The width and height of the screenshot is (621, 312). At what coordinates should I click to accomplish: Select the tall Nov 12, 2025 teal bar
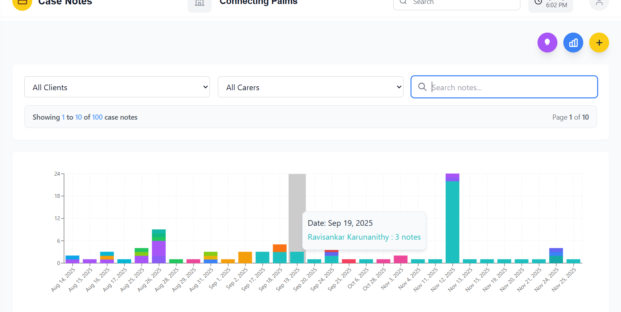[x=452, y=222]
